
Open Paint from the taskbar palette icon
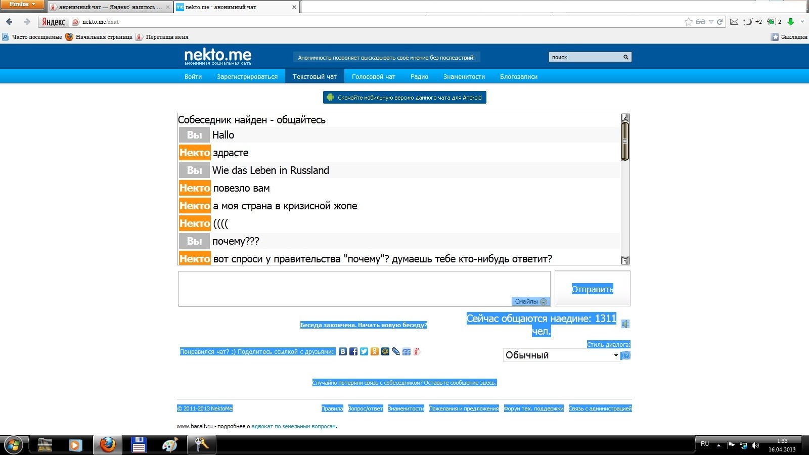click(170, 445)
